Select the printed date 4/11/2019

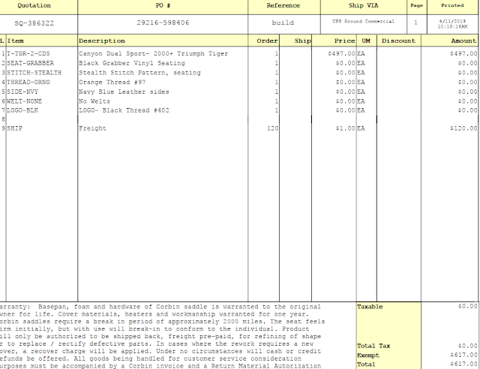click(x=452, y=21)
